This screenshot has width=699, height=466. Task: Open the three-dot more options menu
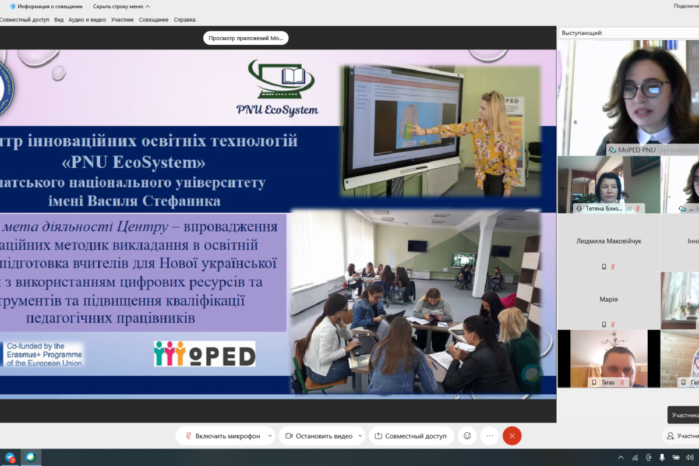coord(489,436)
